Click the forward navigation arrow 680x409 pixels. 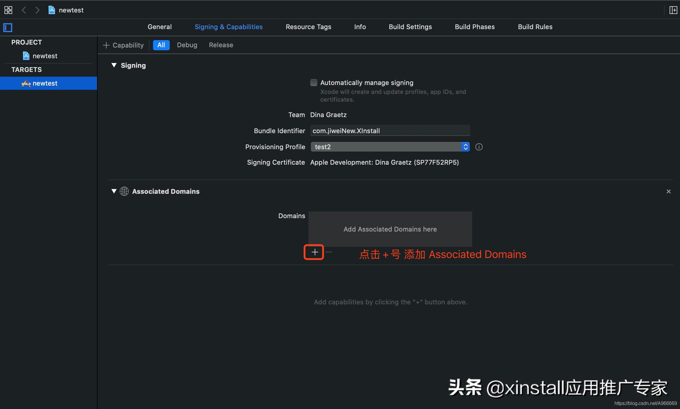tap(38, 10)
